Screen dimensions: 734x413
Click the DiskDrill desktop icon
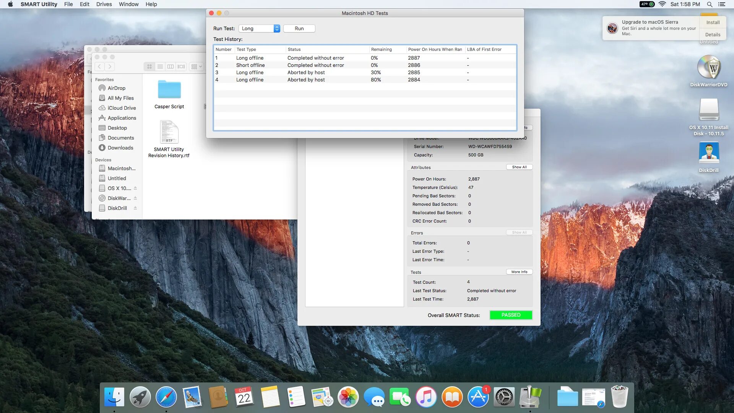point(709,153)
